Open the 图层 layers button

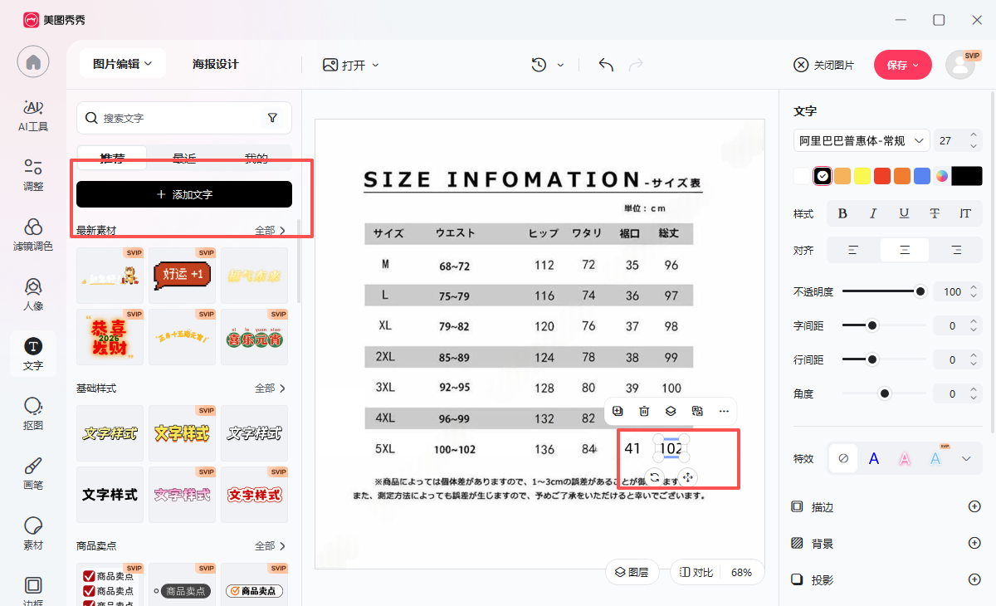(x=632, y=572)
